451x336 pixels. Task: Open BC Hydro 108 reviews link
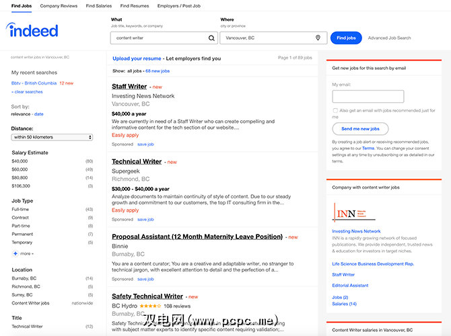coord(177,306)
